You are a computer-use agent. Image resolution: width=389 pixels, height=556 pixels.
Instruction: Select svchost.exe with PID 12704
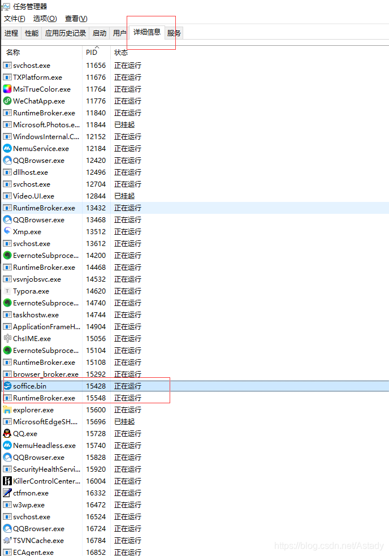[x=195, y=184]
